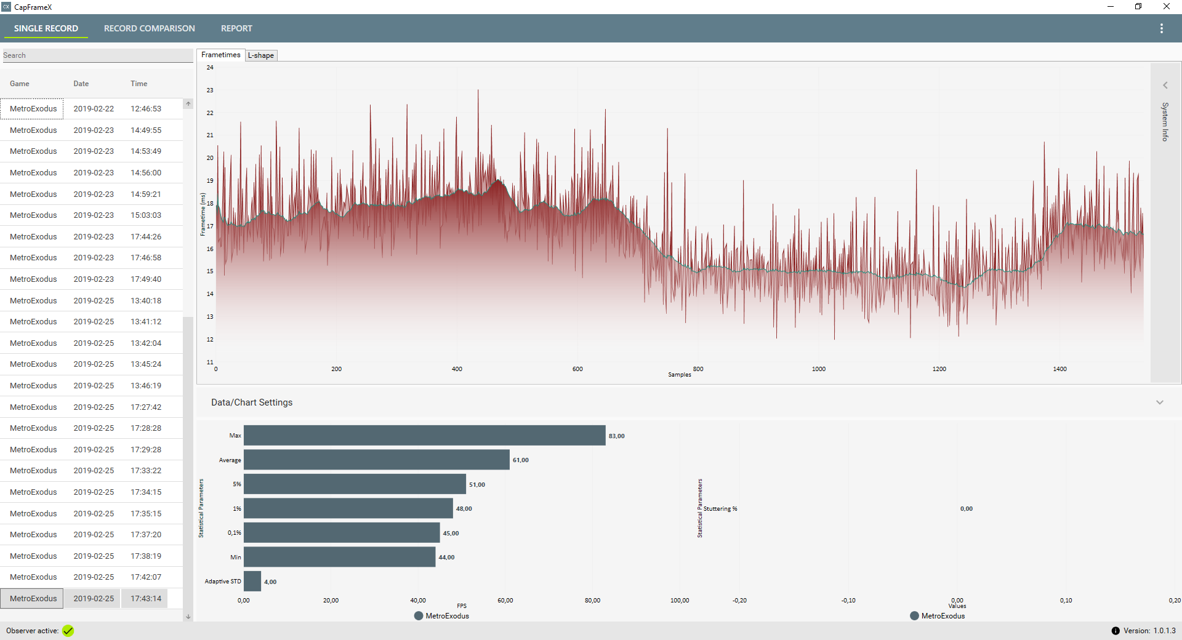Select the record timed 14:49:55
The image size is (1182, 640).
point(92,130)
